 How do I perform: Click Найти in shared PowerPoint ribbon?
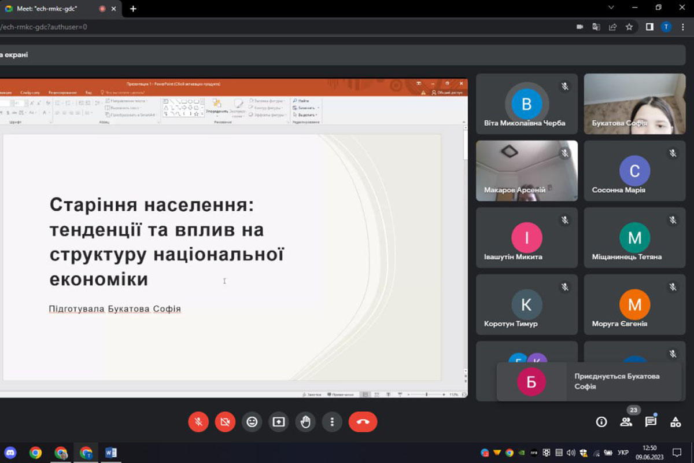pyautogui.click(x=301, y=101)
